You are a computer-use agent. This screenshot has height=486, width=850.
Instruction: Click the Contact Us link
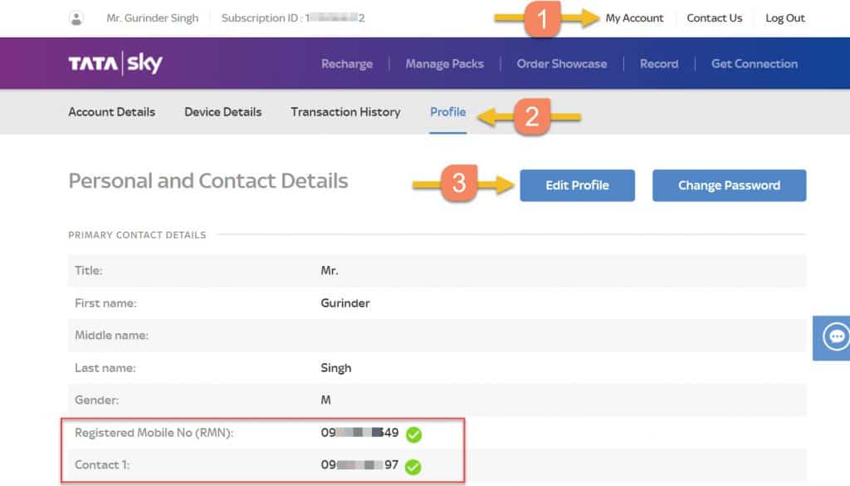coord(715,17)
